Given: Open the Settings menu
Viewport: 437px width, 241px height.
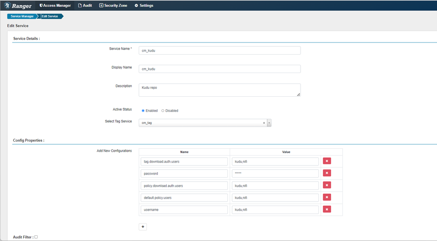Looking at the screenshot, I should pyautogui.click(x=144, y=5).
